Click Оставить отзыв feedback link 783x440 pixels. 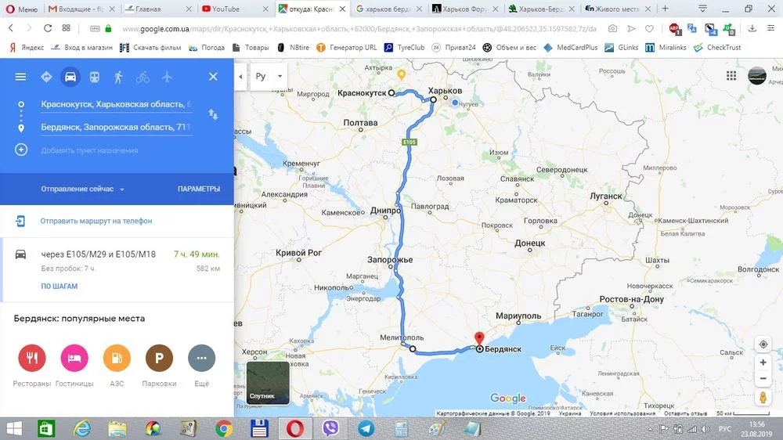(x=686, y=413)
